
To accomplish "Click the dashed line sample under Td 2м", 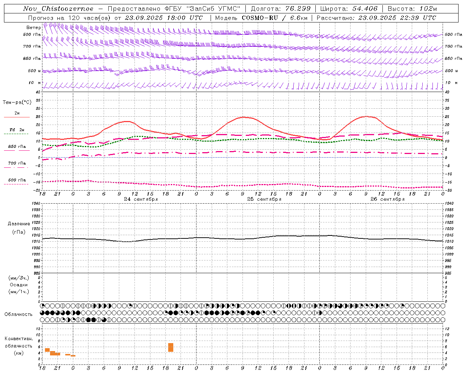I will coord(16,134).
